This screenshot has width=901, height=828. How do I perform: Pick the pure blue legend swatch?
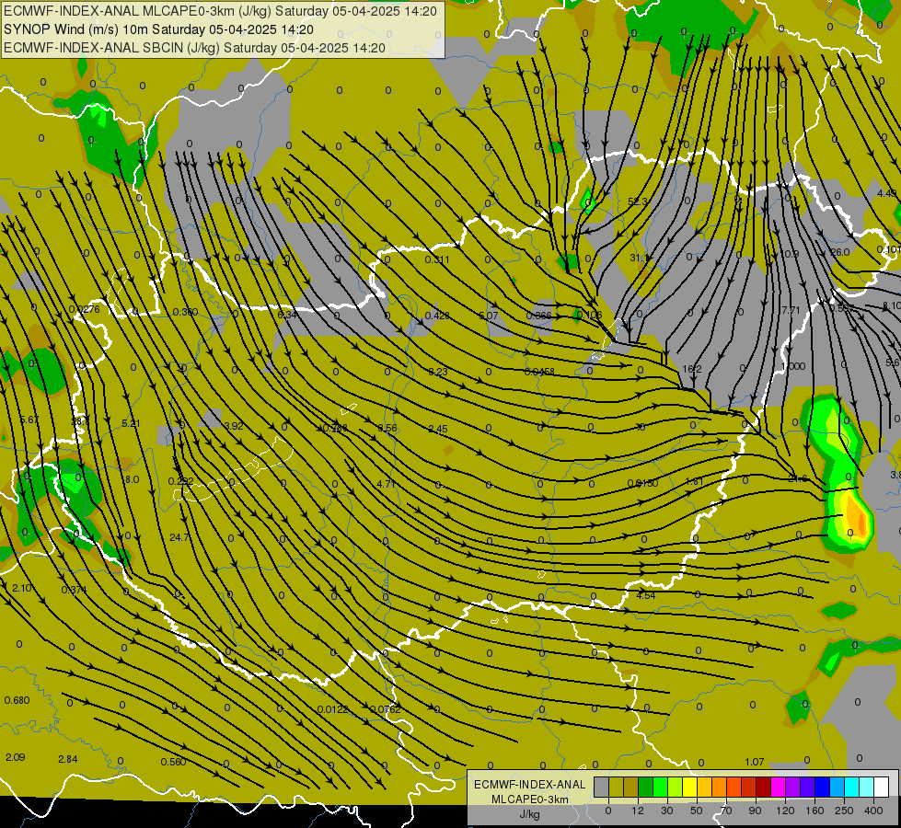[822, 788]
